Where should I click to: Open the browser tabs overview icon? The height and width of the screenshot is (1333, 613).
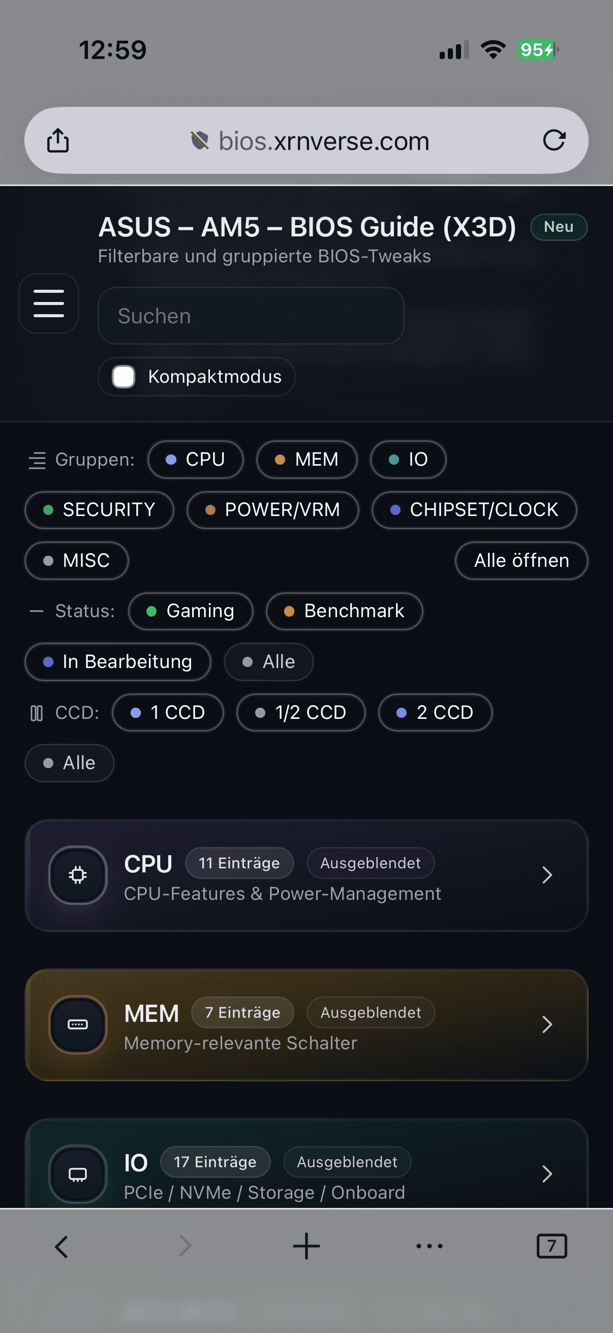[x=551, y=1246]
